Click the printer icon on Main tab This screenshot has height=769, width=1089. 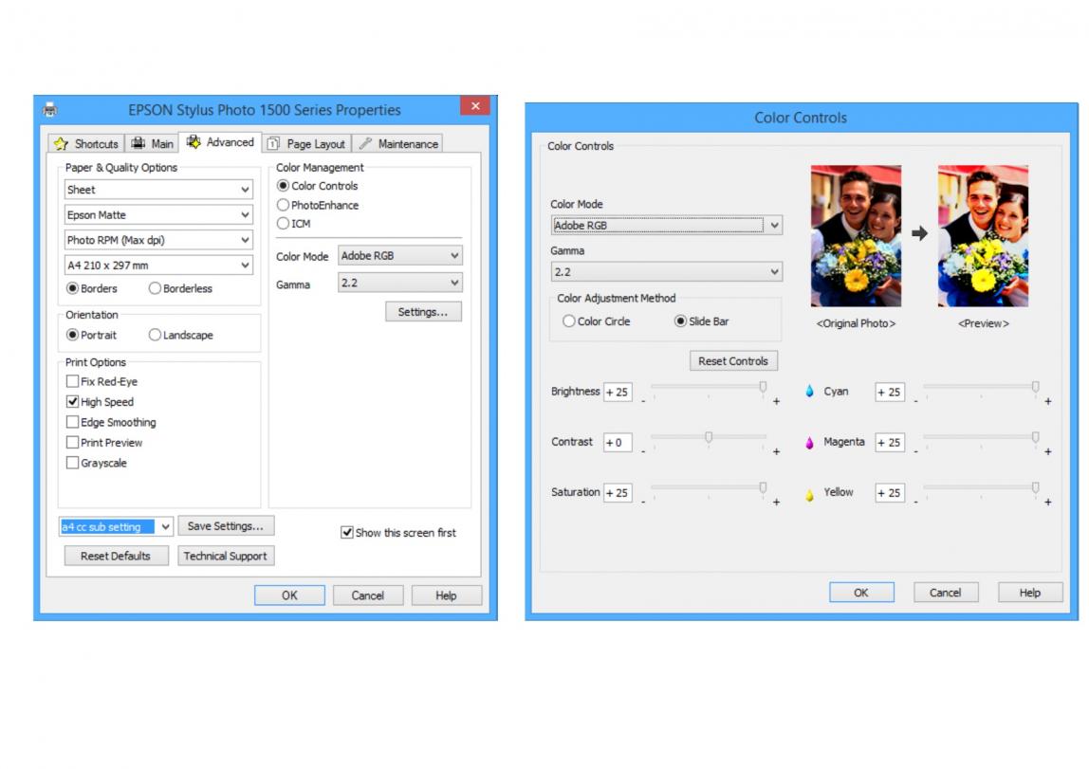(x=138, y=144)
